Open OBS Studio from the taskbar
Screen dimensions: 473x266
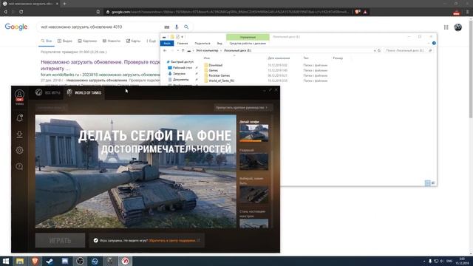(80, 261)
